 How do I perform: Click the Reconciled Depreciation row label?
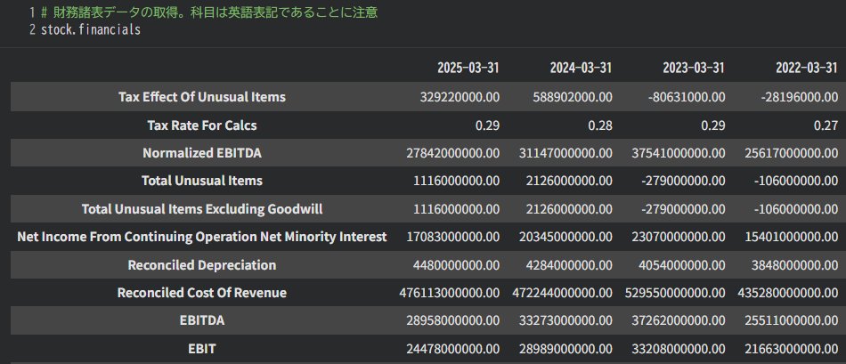[x=202, y=265]
